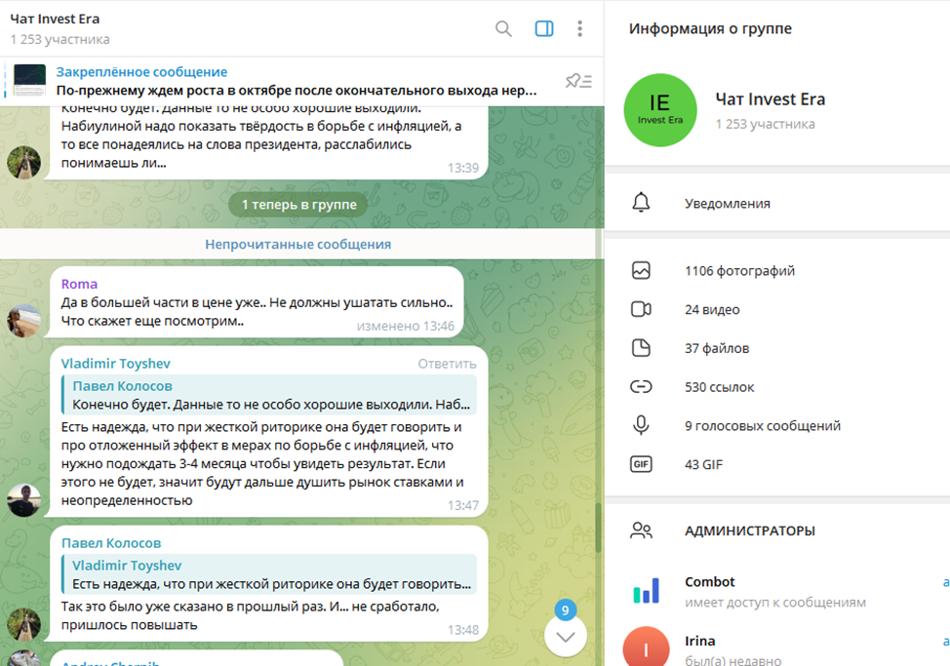Click Павел Колосов's avatar near 13:48 message
Viewport: 950px width, 666px height.
tap(23, 625)
